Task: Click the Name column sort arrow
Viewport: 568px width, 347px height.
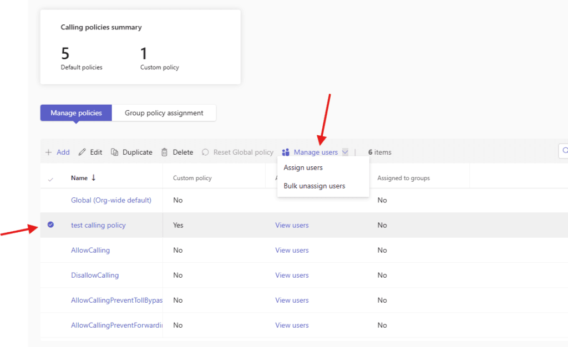Action: click(x=94, y=178)
